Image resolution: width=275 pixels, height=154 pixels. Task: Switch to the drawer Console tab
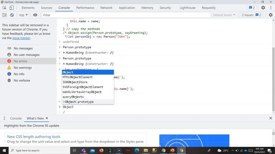pos(15,118)
